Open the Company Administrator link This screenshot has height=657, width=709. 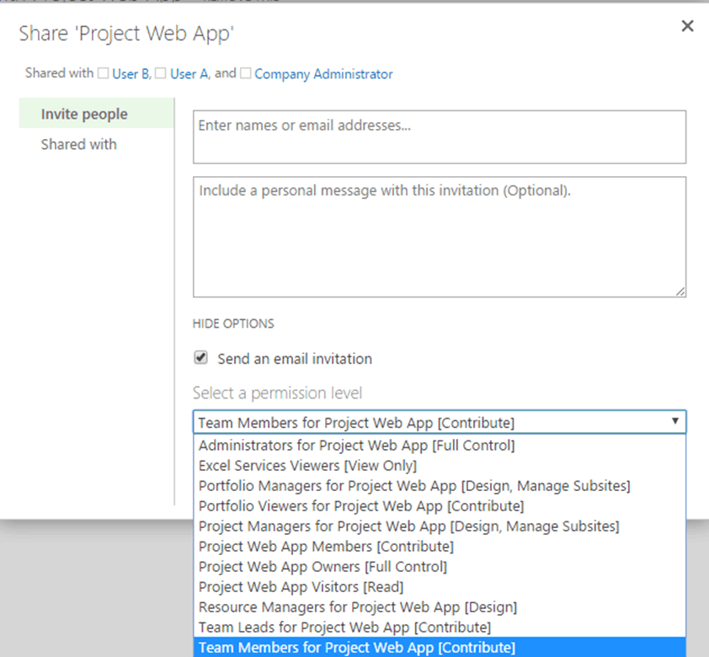[323, 74]
